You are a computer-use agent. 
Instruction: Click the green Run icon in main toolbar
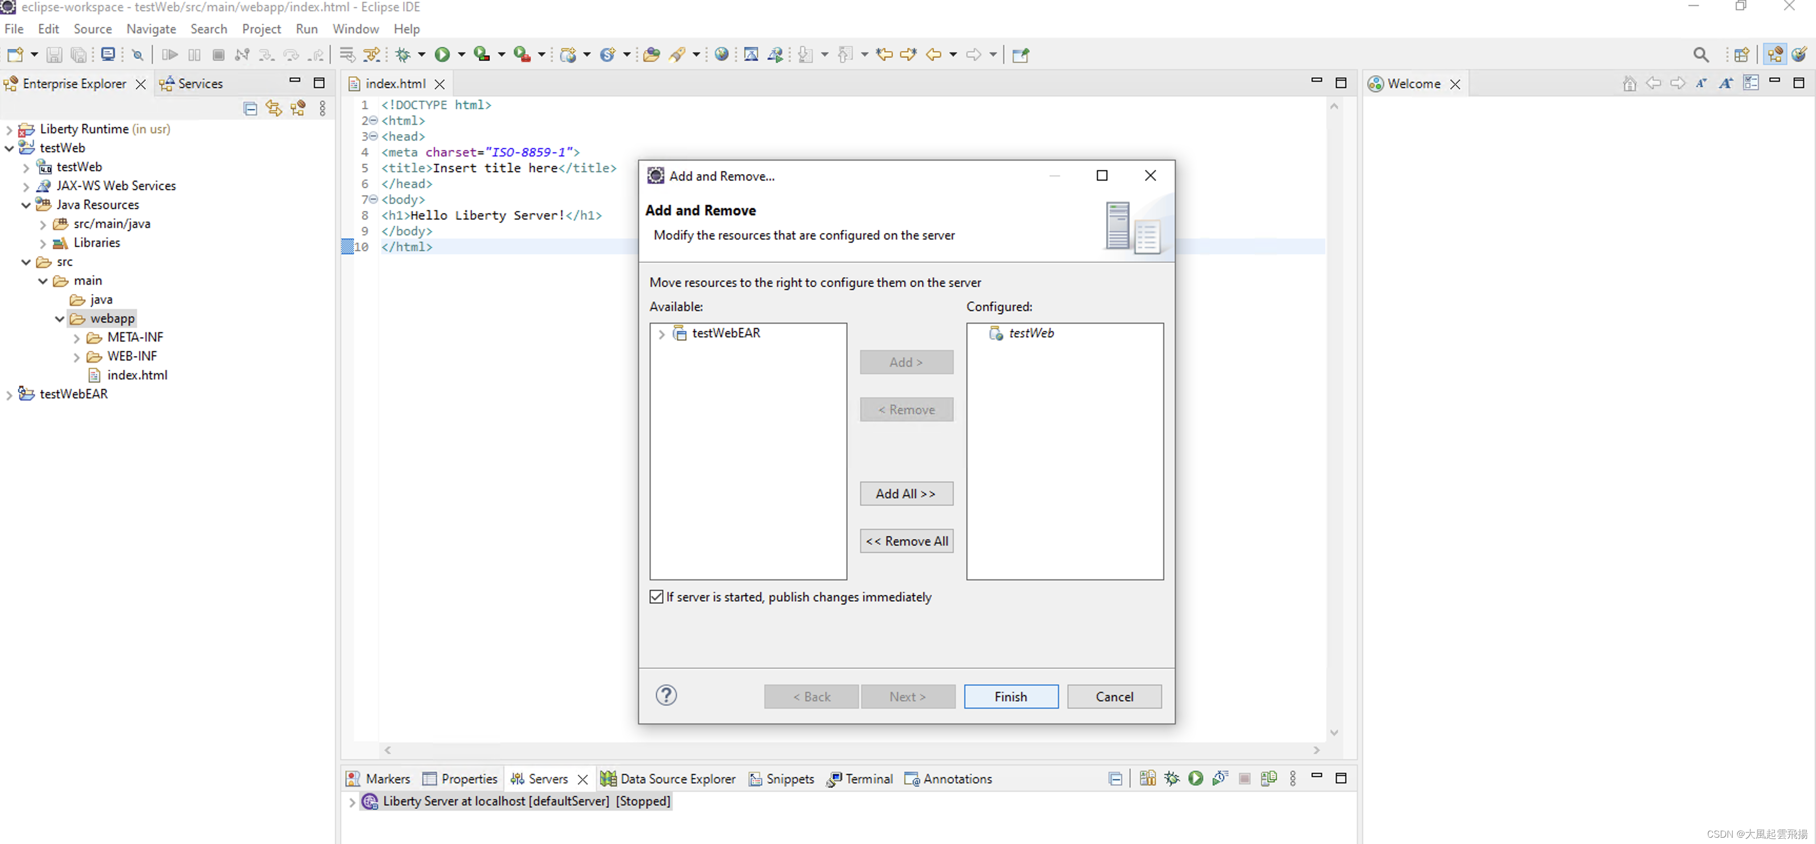[x=442, y=54]
